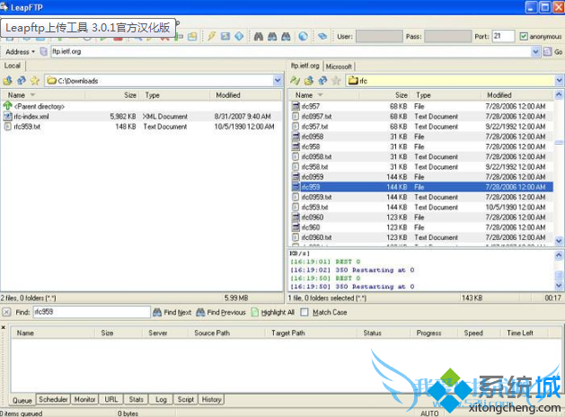
Task: Click the Port number input field
Action: (x=502, y=37)
